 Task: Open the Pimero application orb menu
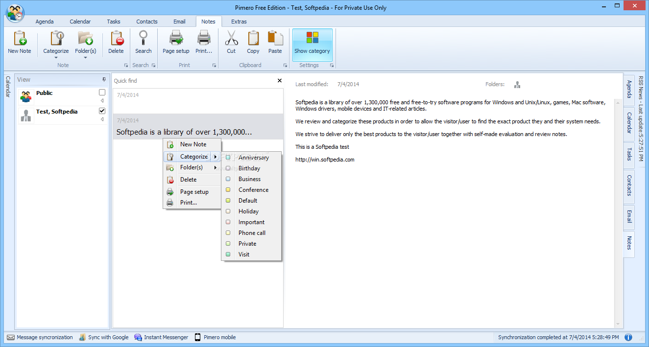click(x=15, y=13)
